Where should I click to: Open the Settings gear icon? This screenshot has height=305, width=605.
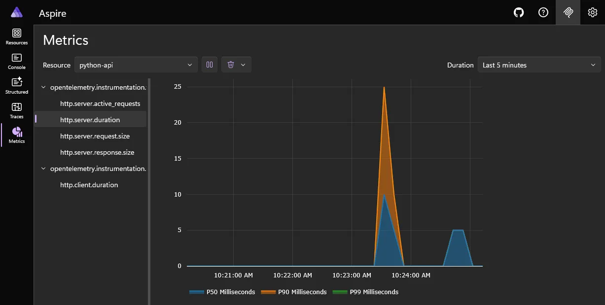[592, 12]
